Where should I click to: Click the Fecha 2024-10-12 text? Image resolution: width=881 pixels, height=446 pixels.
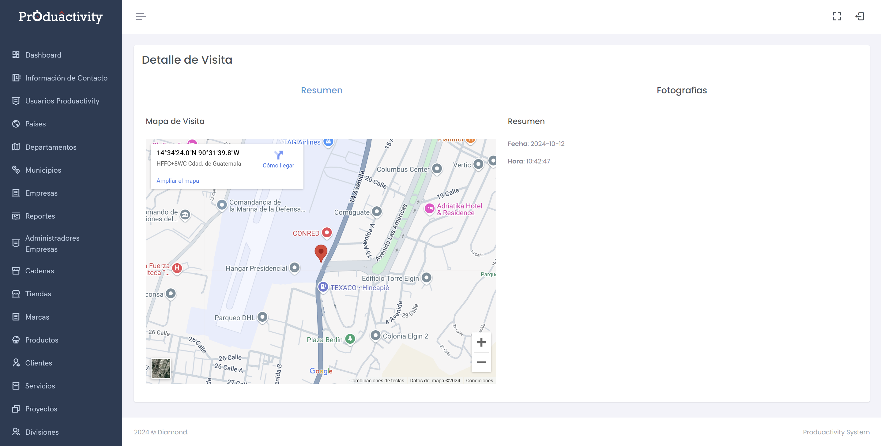click(536, 144)
